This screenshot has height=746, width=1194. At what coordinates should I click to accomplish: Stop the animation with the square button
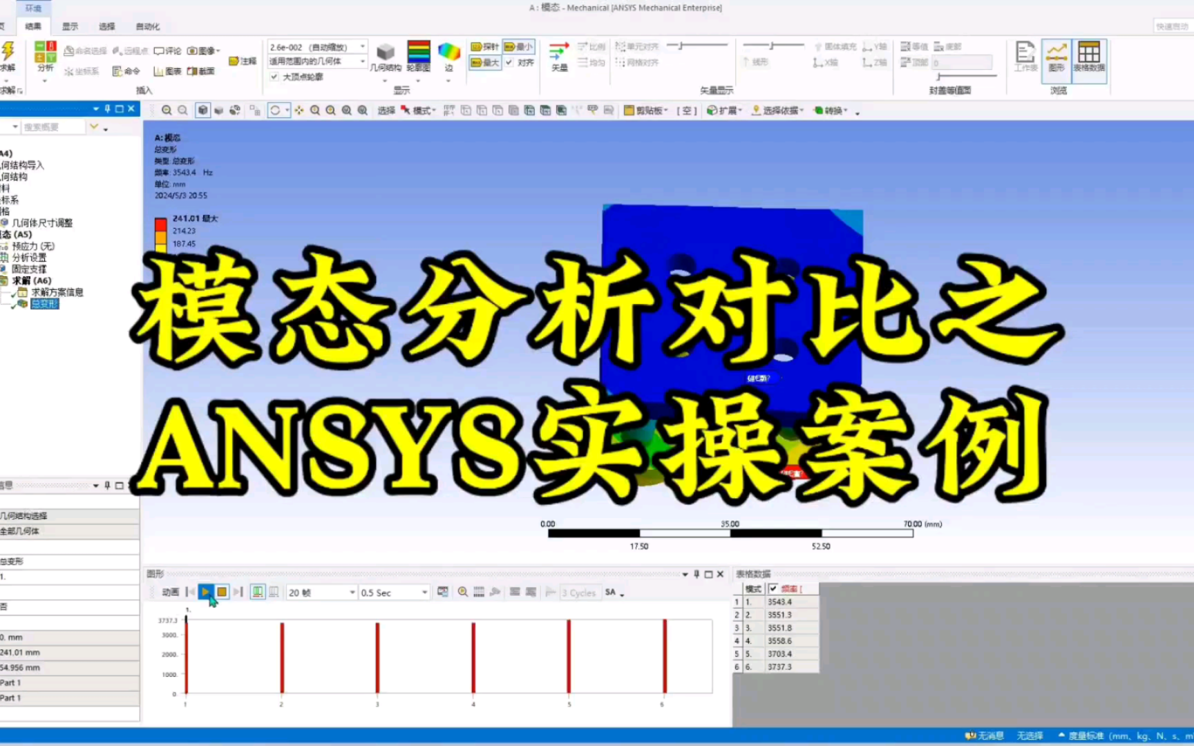point(222,592)
